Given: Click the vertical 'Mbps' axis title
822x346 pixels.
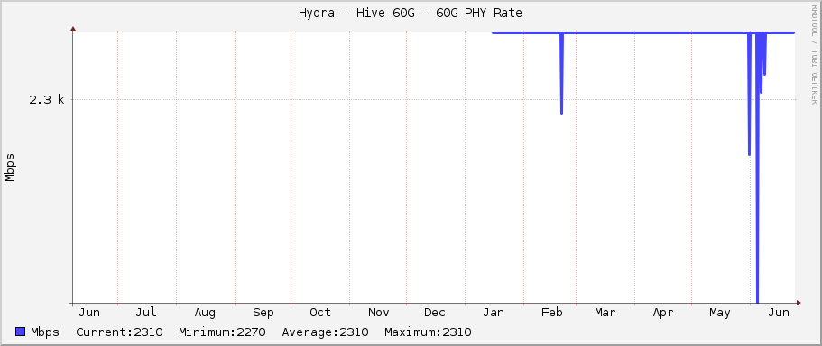Looking at the screenshot, I should pyautogui.click(x=9, y=168).
